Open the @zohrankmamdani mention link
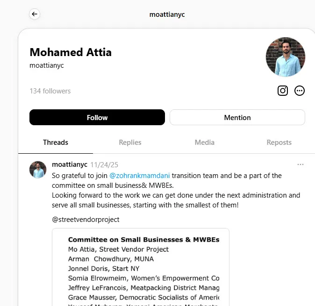 coord(139,176)
